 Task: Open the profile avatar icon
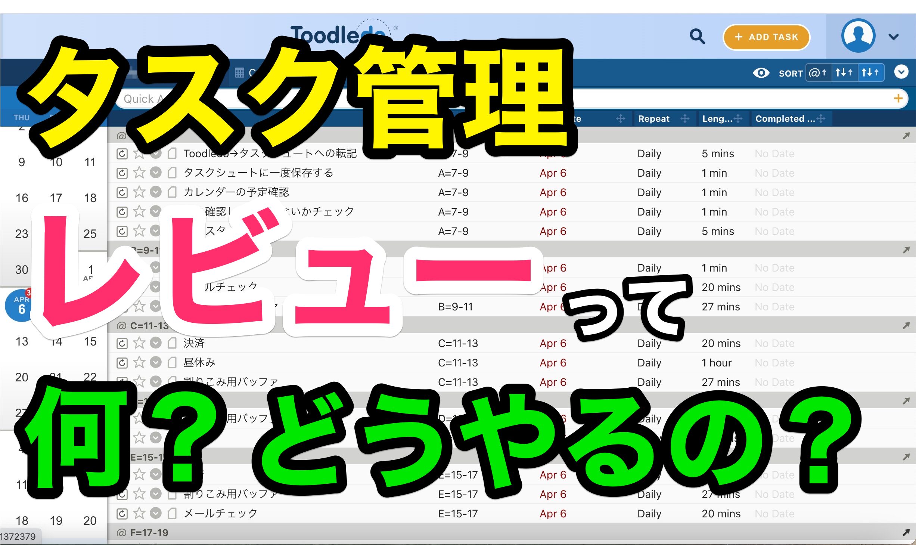click(x=858, y=36)
